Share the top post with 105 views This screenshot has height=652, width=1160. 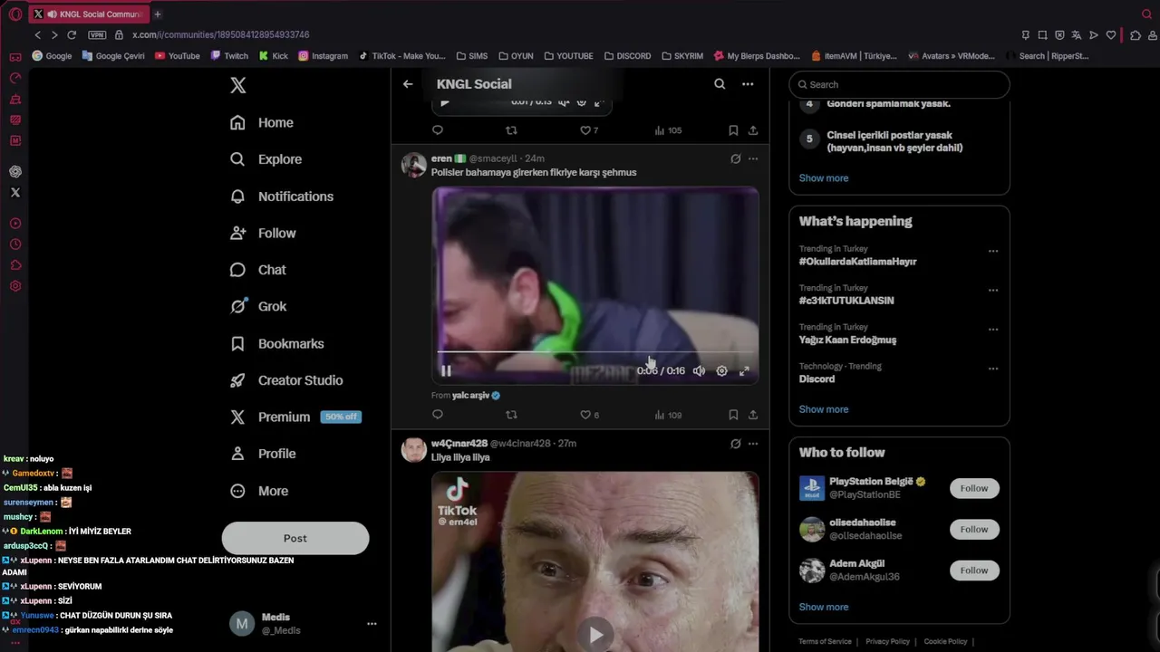point(753,130)
